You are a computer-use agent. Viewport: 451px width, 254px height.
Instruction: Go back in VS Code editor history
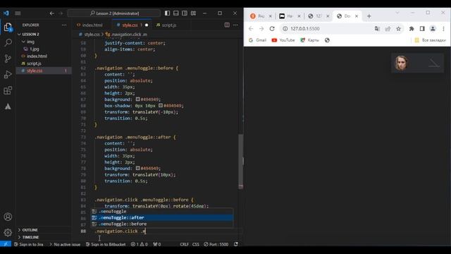51,13
